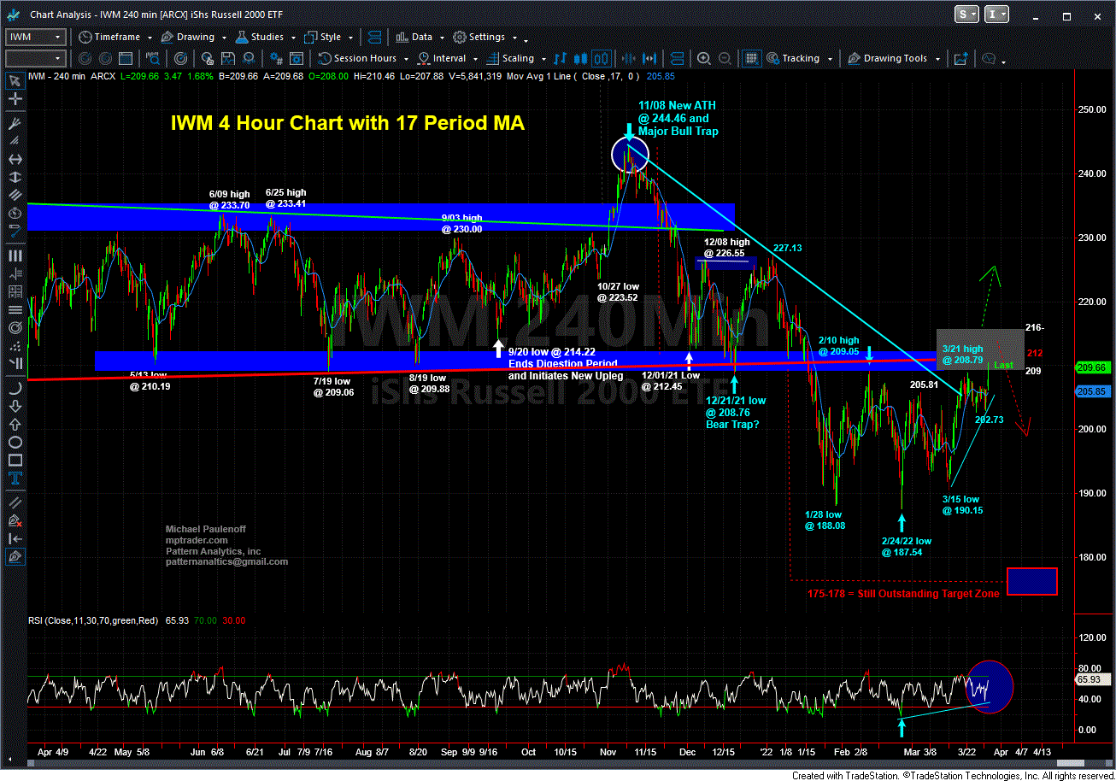Expand the empty combo box below IWM

tap(58, 58)
